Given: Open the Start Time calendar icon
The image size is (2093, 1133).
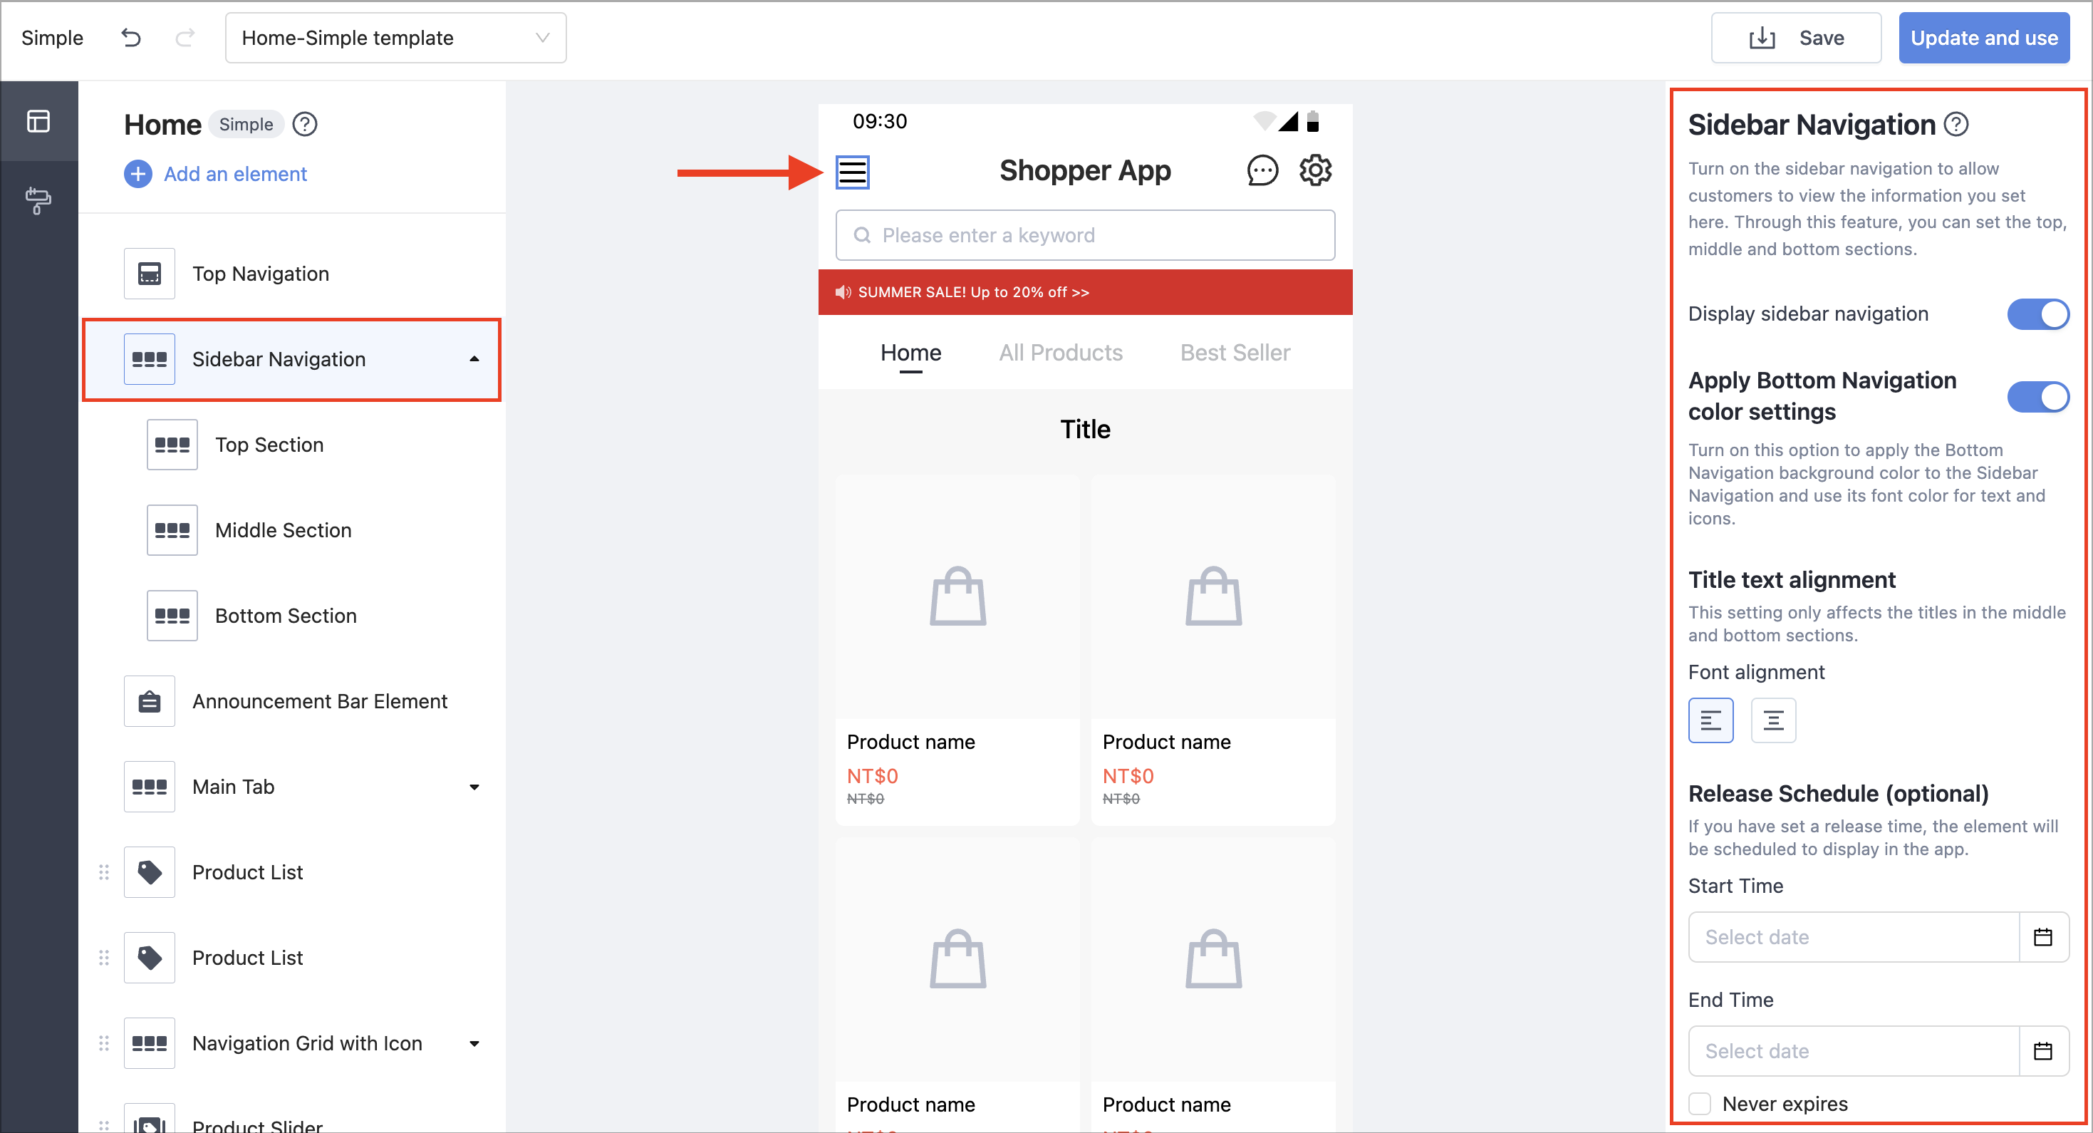Looking at the screenshot, I should coord(2043,937).
